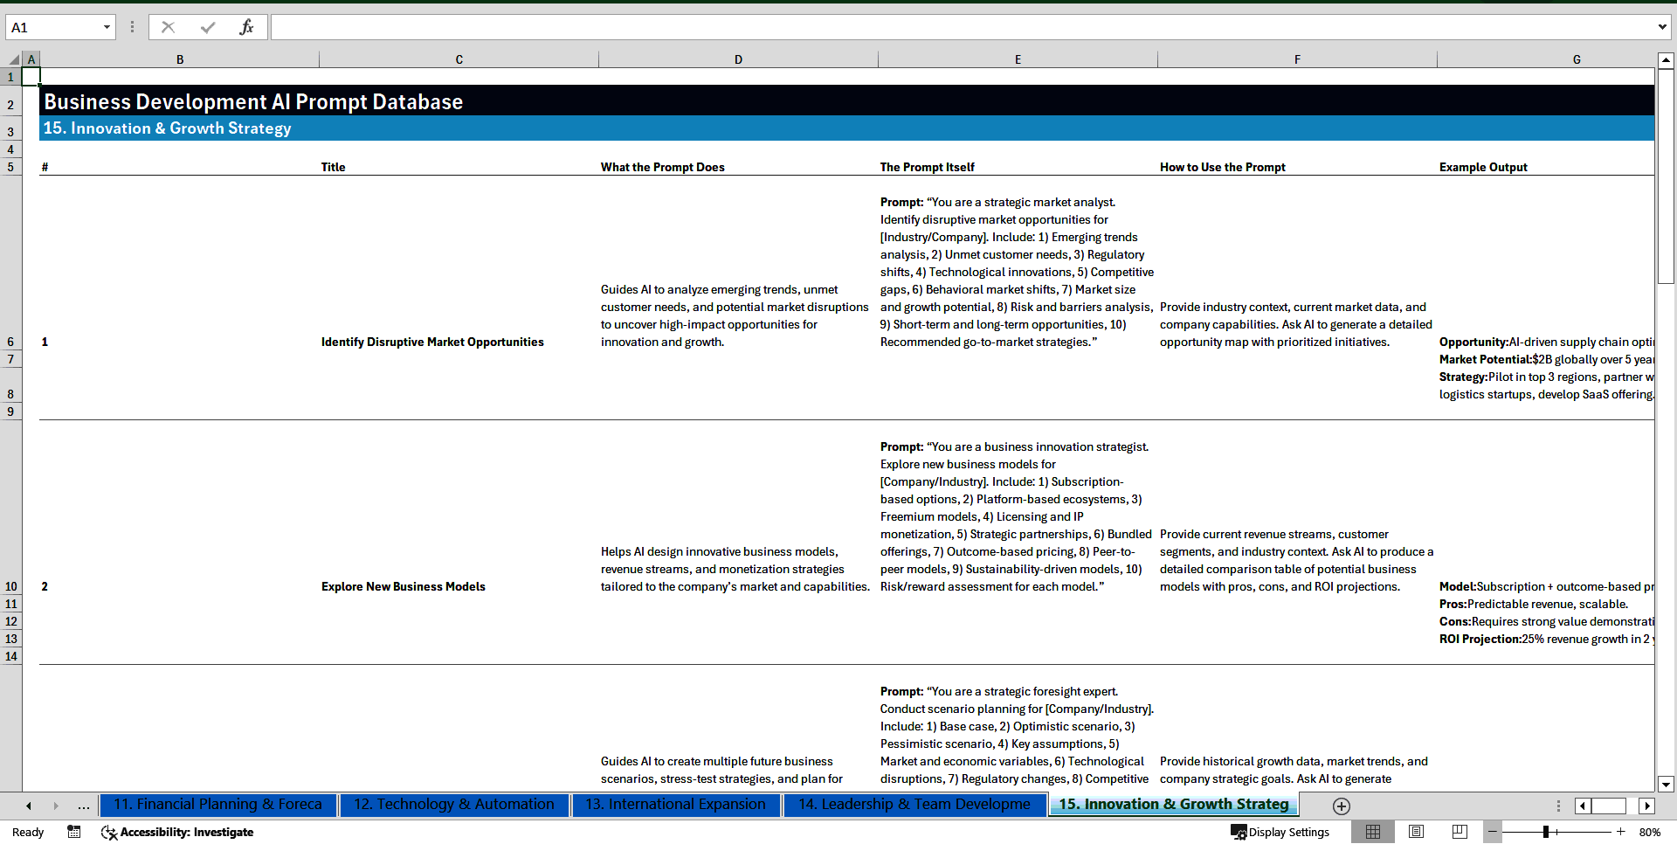The image size is (1677, 844).
Task: Click the Enter checkmark beside formula bar
Action: click(208, 26)
